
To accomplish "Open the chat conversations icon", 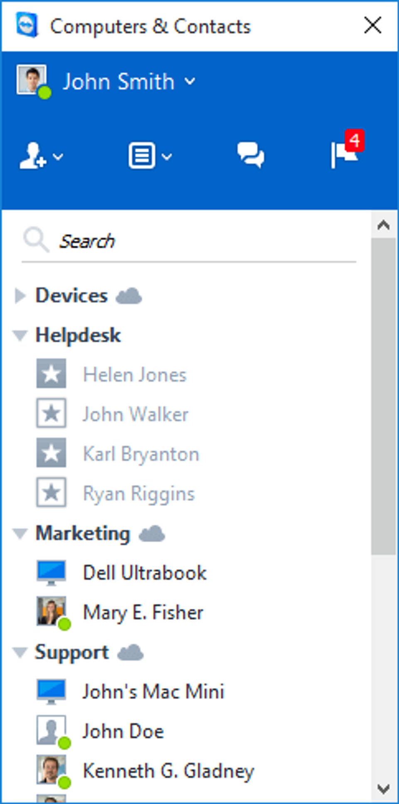I will (250, 155).
